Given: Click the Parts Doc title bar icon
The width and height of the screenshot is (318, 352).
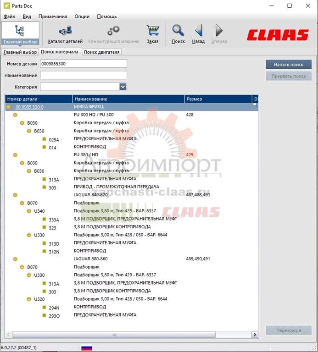Looking at the screenshot, I should click(x=7, y=5).
